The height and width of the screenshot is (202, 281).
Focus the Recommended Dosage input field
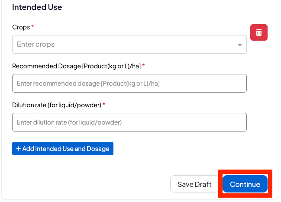[129, 83]
